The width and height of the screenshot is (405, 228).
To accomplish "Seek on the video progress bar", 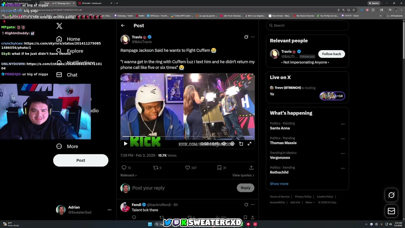I will click(x=188, y=137).
